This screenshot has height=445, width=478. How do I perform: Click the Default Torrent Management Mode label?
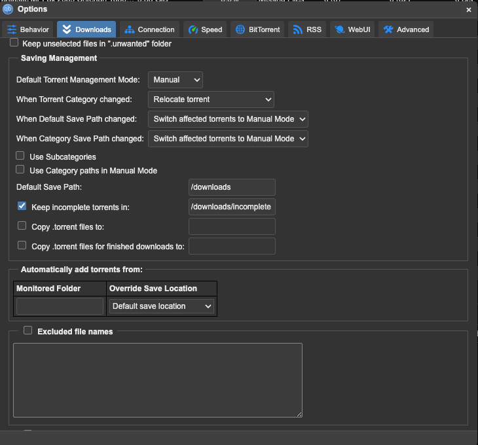(x=78, y=80)
